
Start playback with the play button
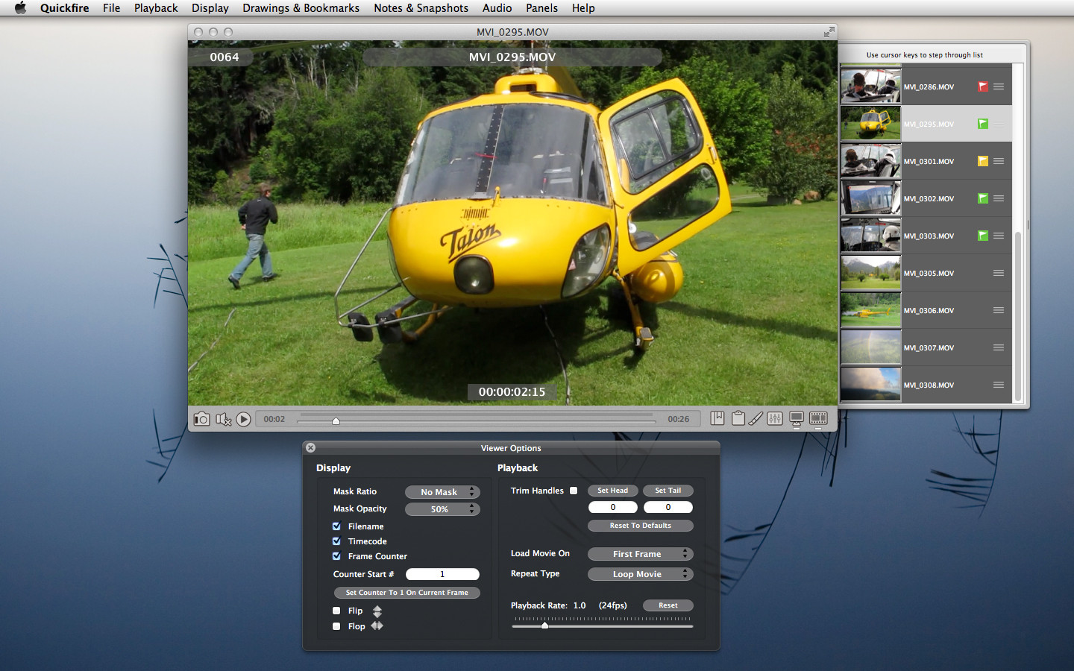pos(244,419)
